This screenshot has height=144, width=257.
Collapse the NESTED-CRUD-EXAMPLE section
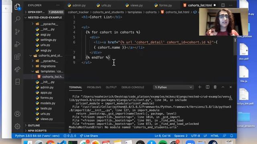[43, 18]
